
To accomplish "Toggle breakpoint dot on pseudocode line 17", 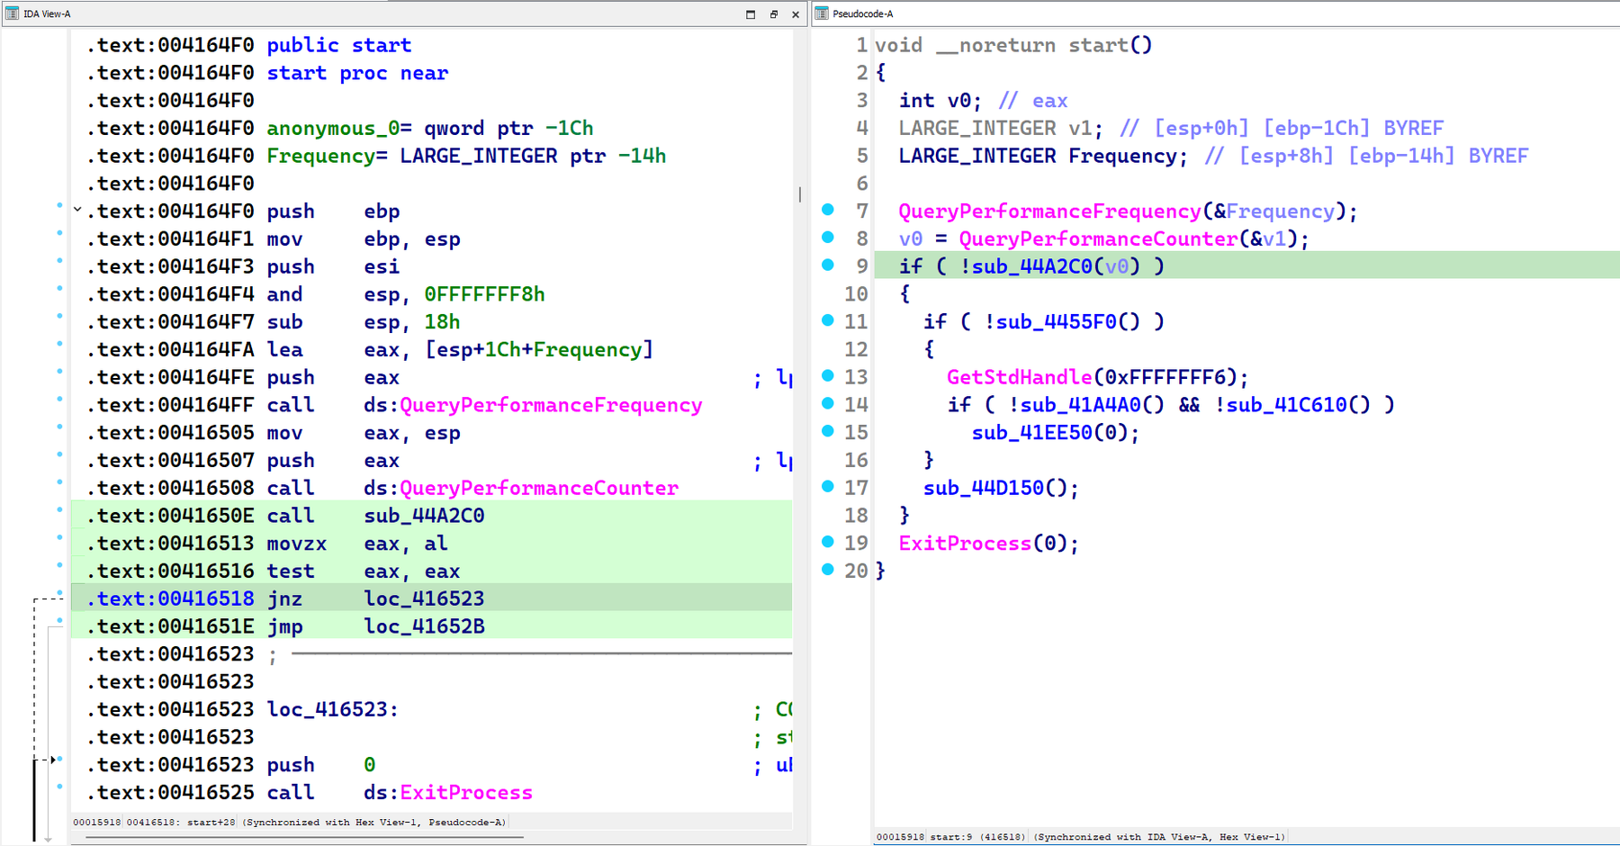I will click(828, 487).
